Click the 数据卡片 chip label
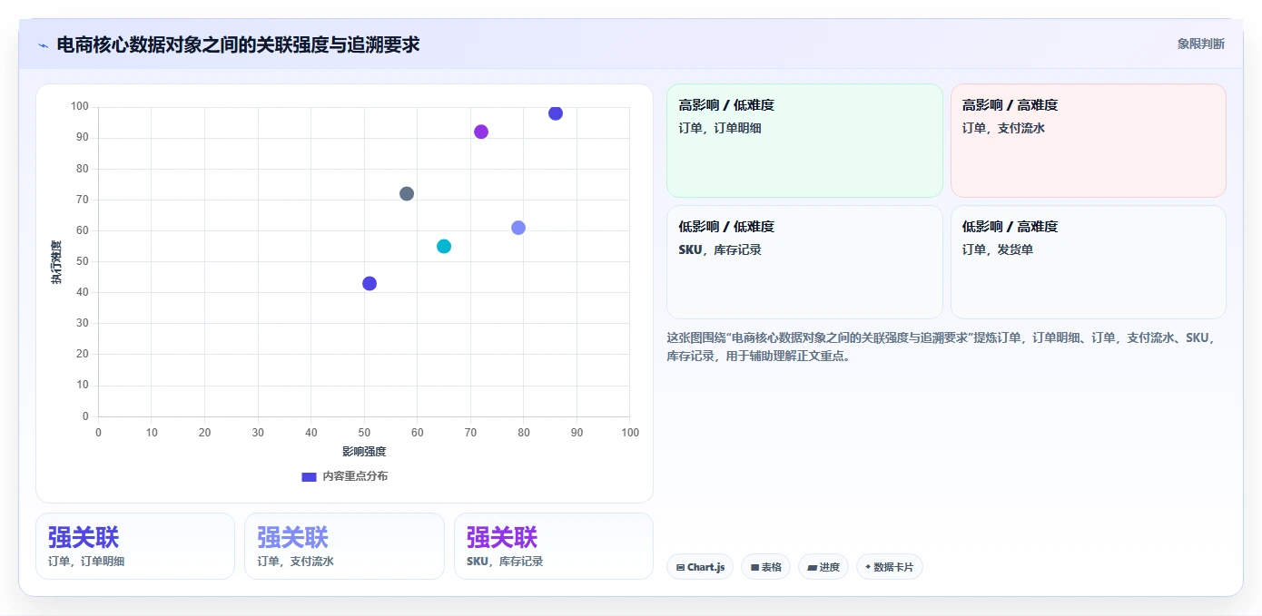1262x616 pixels. [893, 567]
